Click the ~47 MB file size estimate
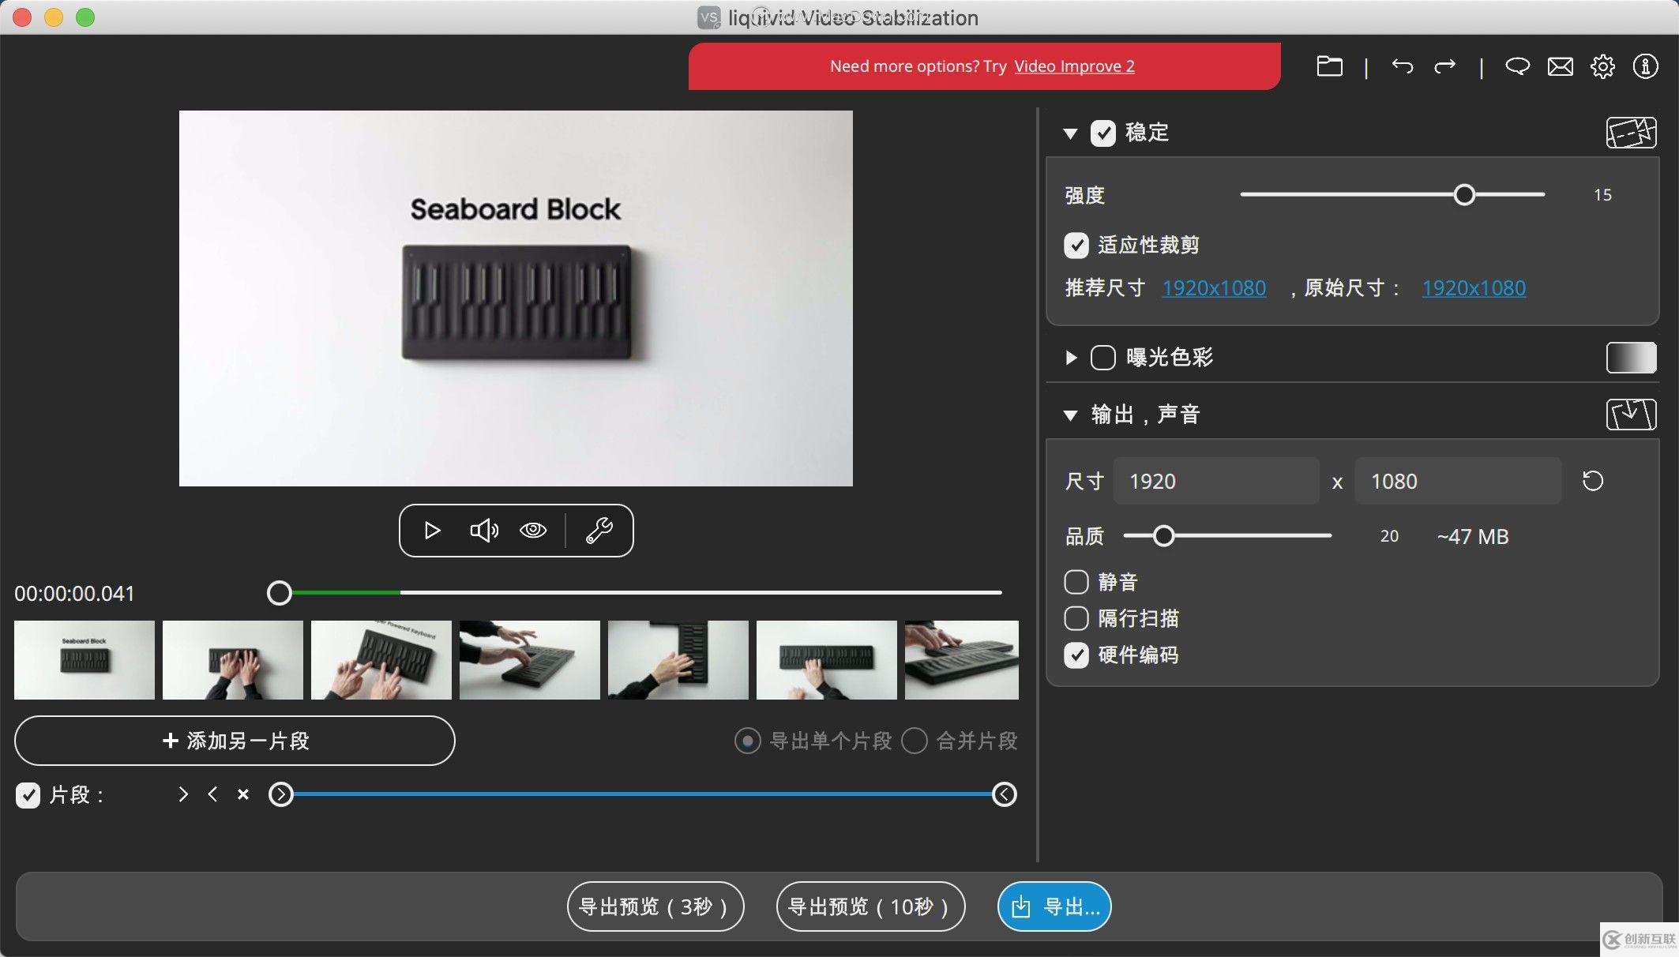1679x957 pixels. (1473, 537)
